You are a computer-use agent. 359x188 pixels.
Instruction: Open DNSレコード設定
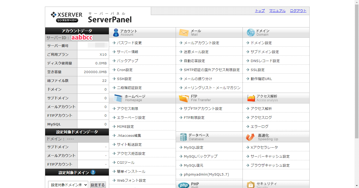click(x=265, y=61)
